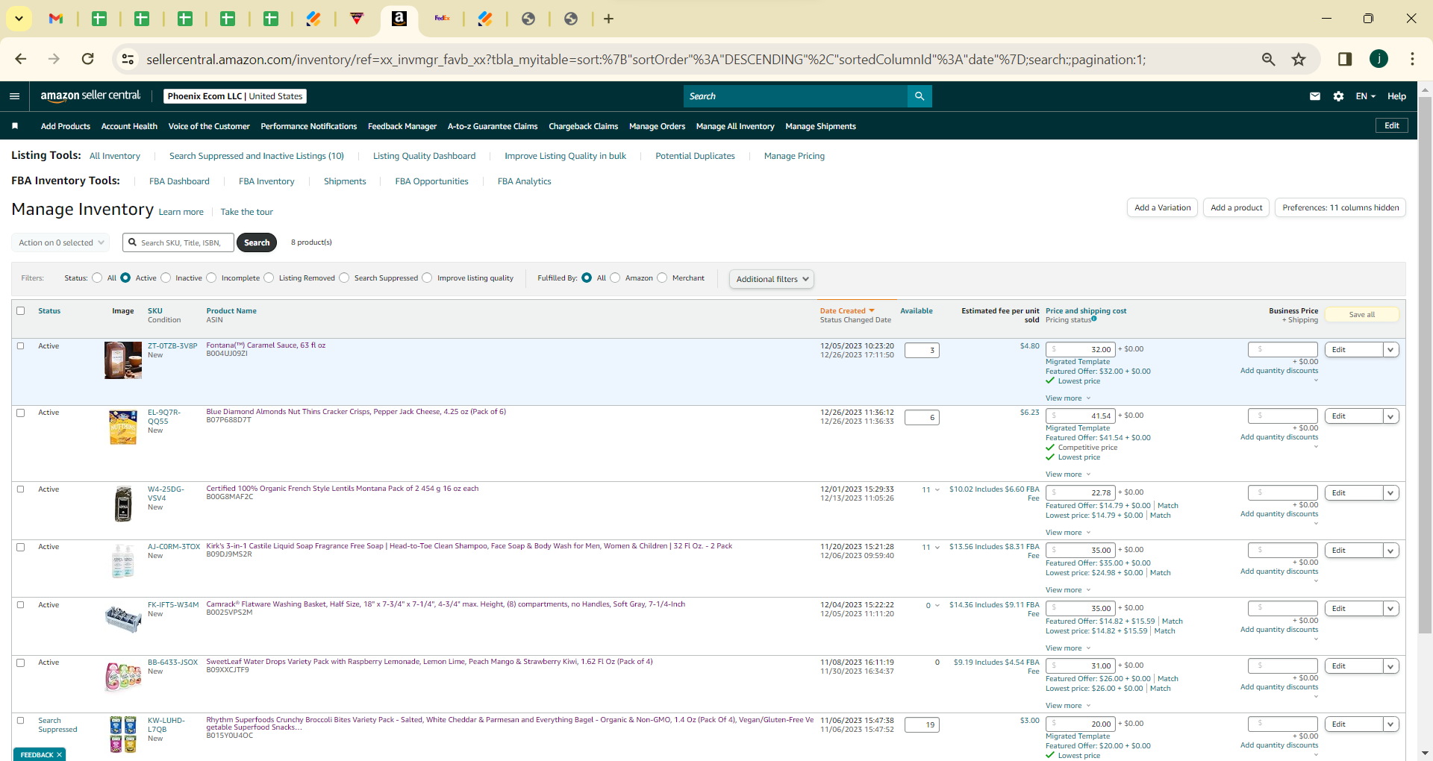
Task: Go back to the previous page
Action: point(21,59)
